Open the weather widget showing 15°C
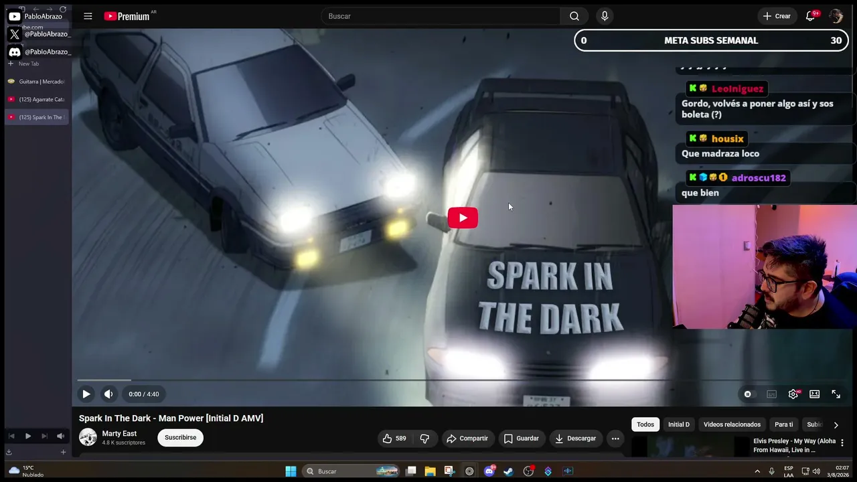This screenshot has width=857, height=482. tap(27, 471)
